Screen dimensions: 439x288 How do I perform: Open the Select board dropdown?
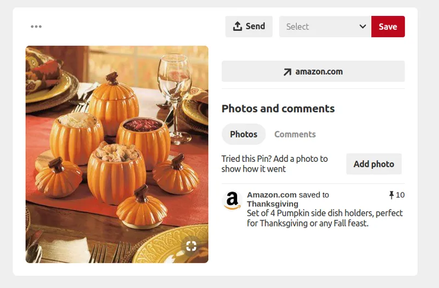320,26
